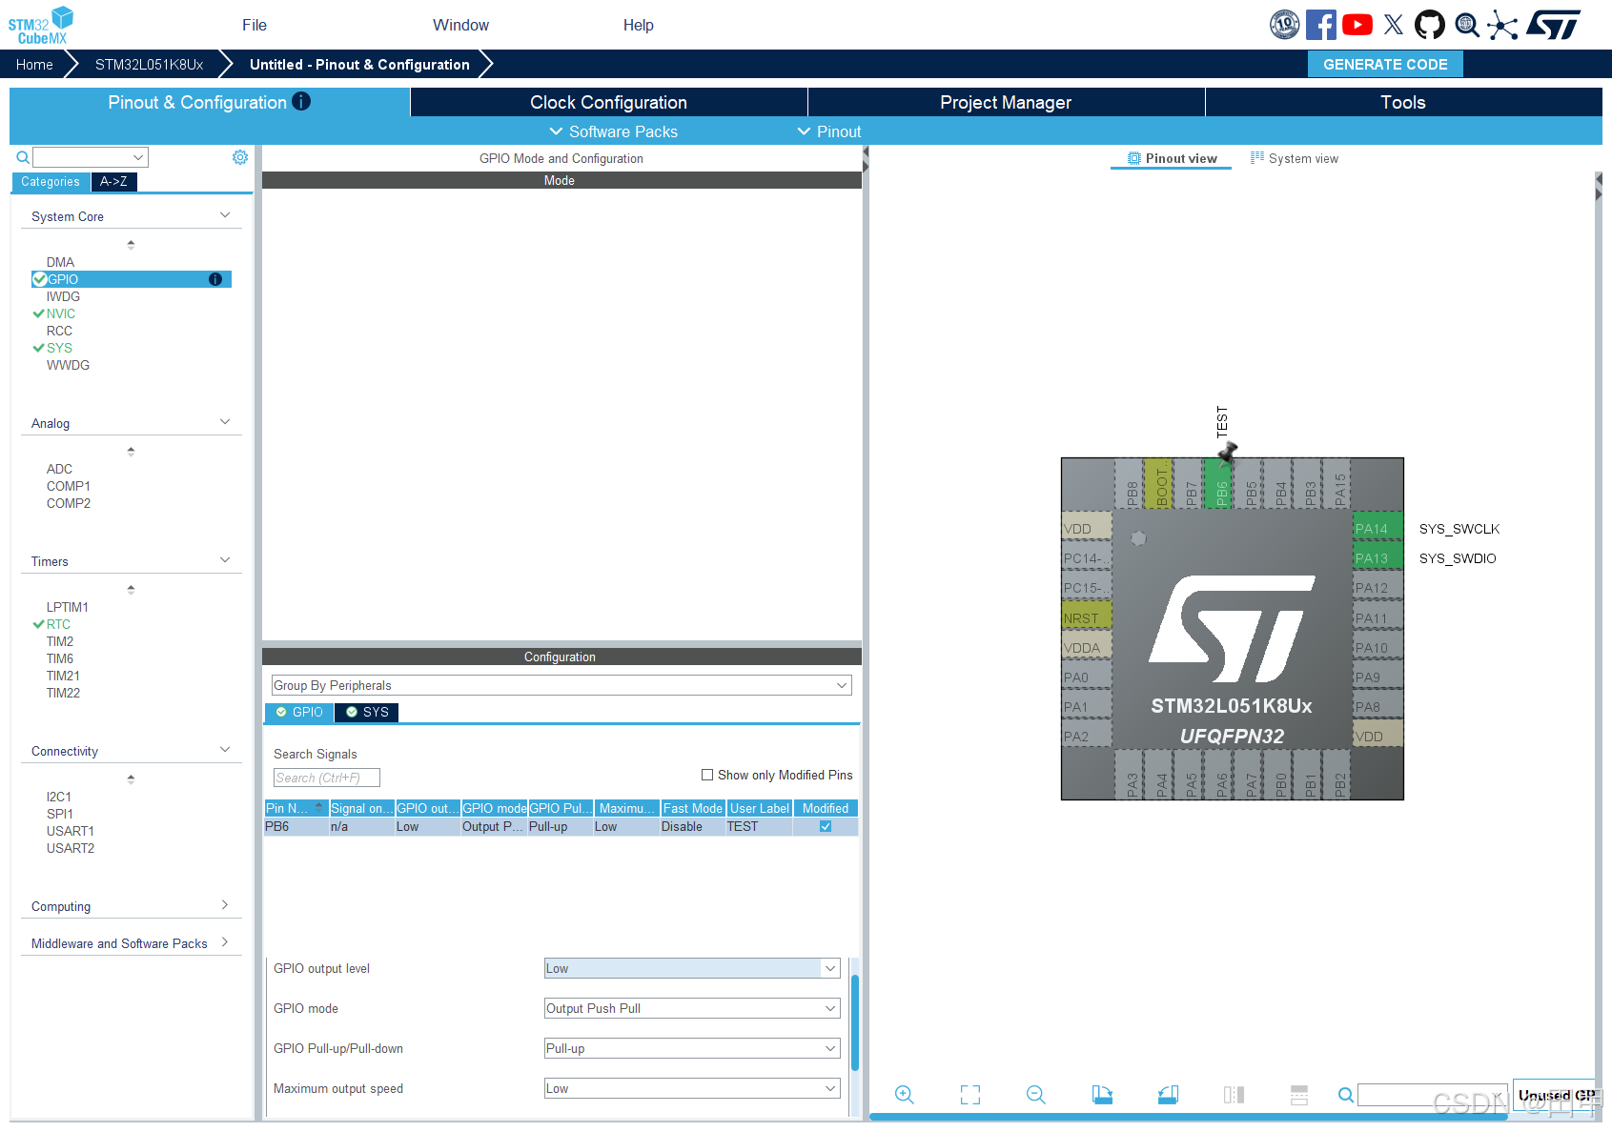This screenshot has width=1612, height=1132.
Task: Click the STM32L051K8Ux breadcrumb
Action: [150, 64]
